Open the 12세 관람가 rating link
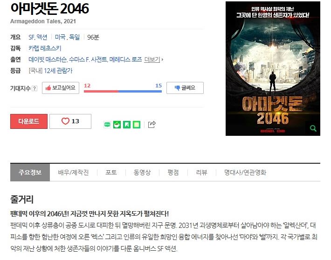 (x=58, y=71)
